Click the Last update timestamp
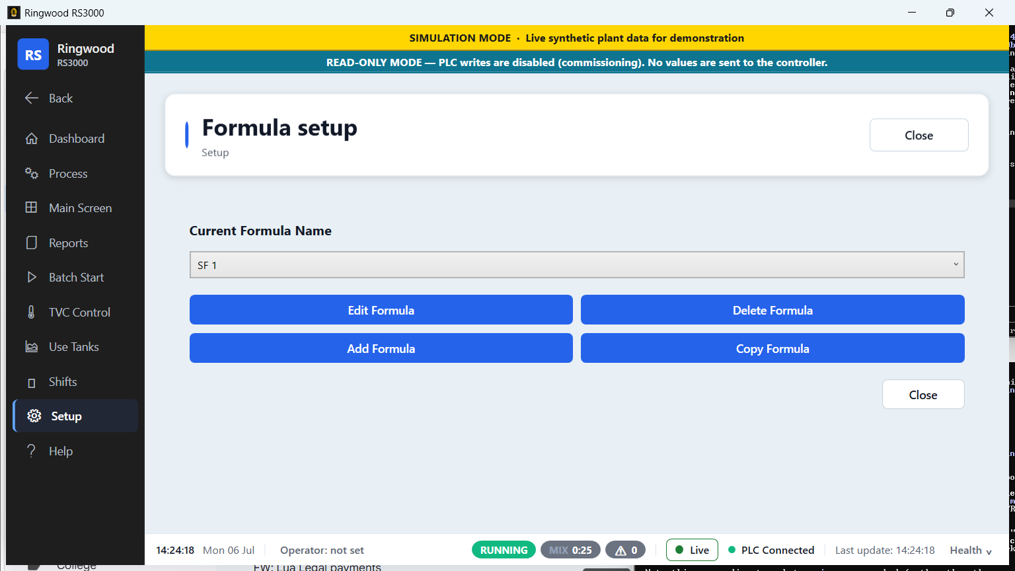The height and width of the screenshot is (571, 1015). [x=885, y=550]
